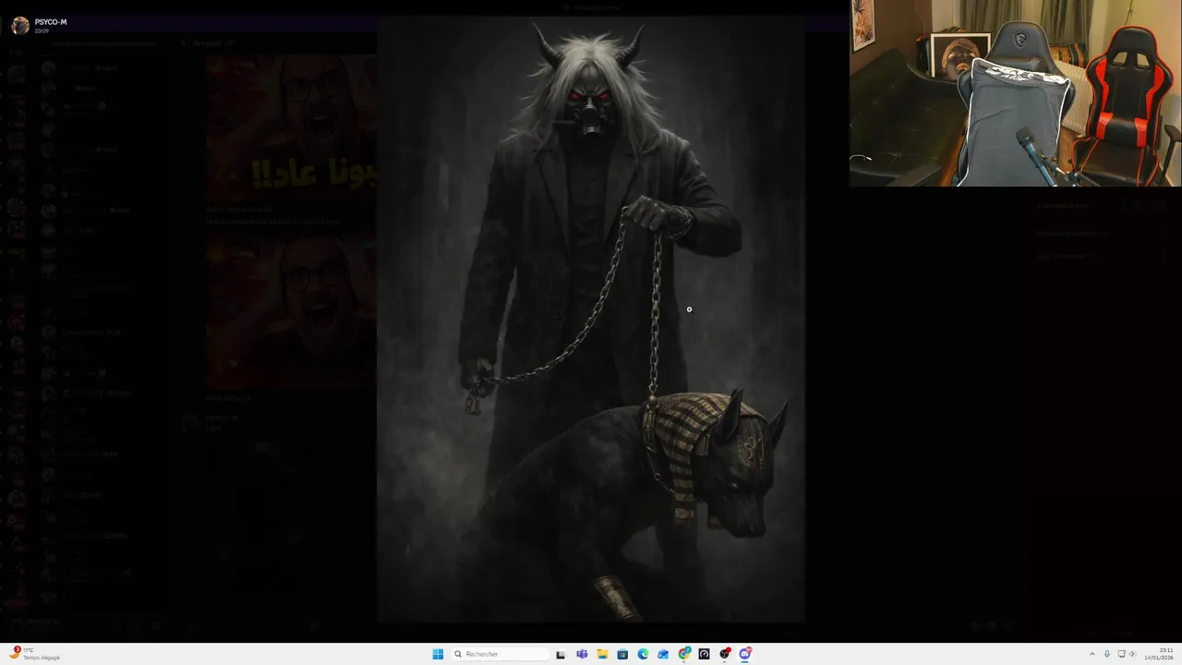The image size is (1182, 665).
Task: Click the enlarged horned figure artwork
Action: click(591, 320)
